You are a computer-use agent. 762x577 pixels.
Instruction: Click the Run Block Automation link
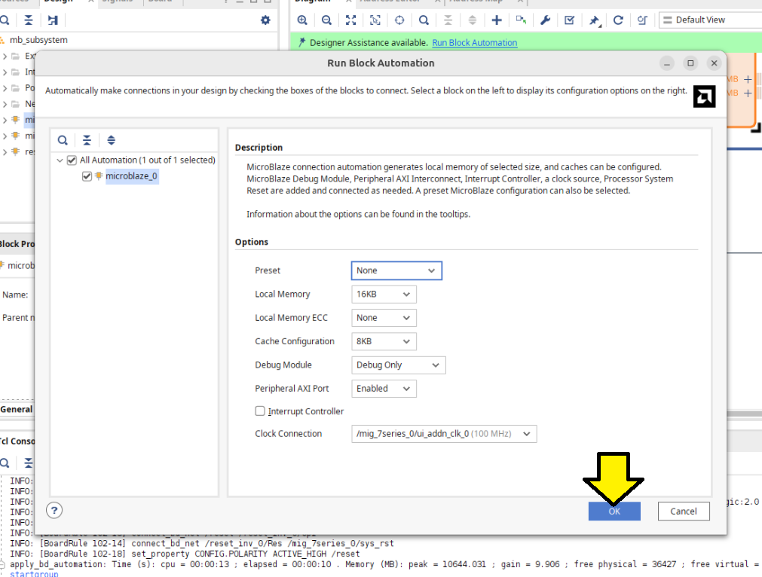tap(474, 43)
